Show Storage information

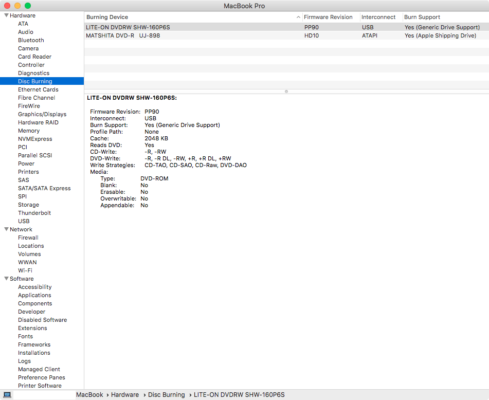click(x=28, y=205)
